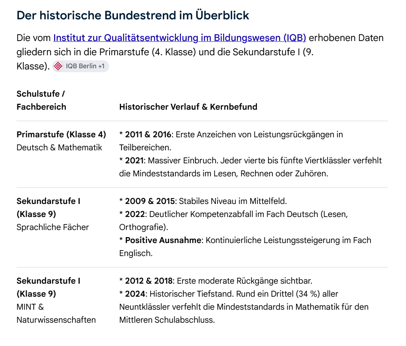Click the bold 2022 Kompetenzabfall entry
The width and height of the screenshot is (406, 346).
(135, 214)
